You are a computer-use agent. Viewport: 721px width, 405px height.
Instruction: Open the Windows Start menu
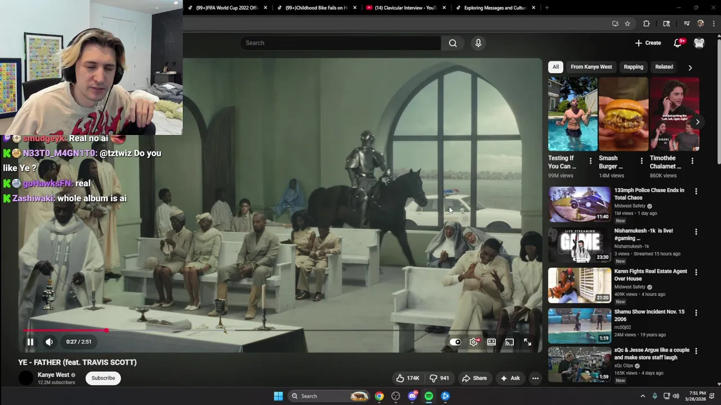tap(278, 396)
